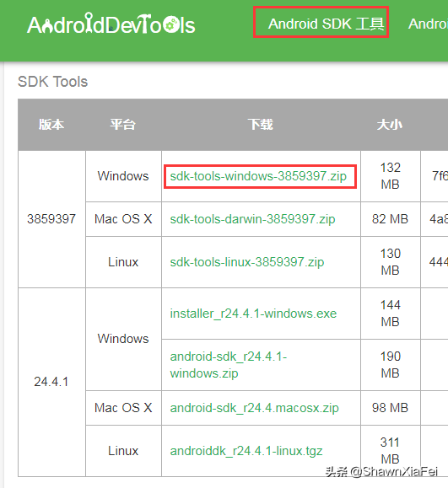448x488 pixels.
Task: Download installer_r24.4.1-windows.exe
Action: (253, 314)
